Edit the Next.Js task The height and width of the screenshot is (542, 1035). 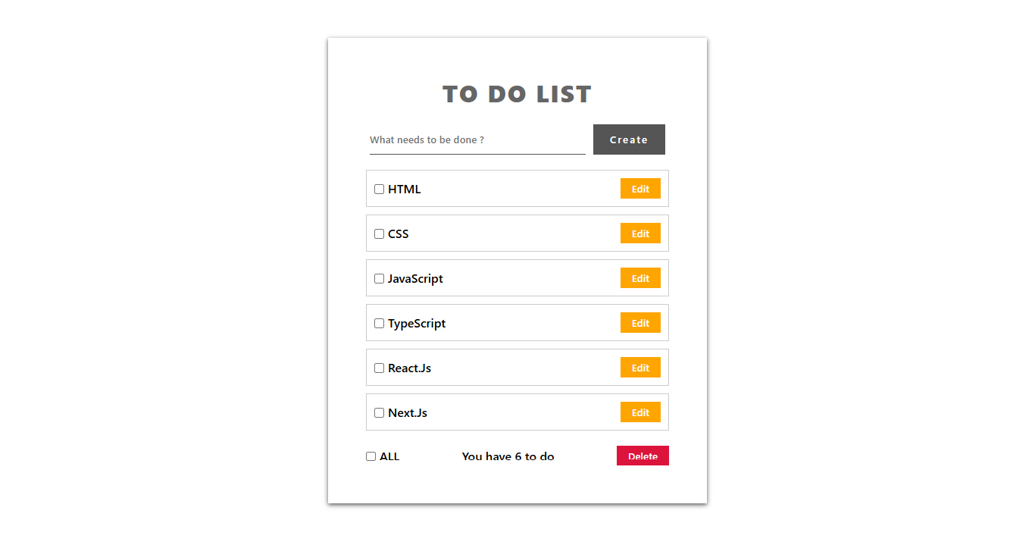(x=640, y=412)
